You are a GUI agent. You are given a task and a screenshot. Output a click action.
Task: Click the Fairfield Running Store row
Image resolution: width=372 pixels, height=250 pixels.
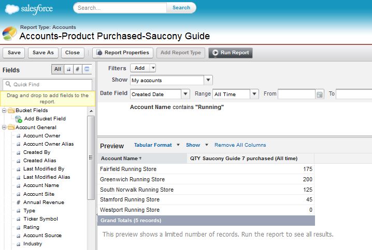(206, 169)
